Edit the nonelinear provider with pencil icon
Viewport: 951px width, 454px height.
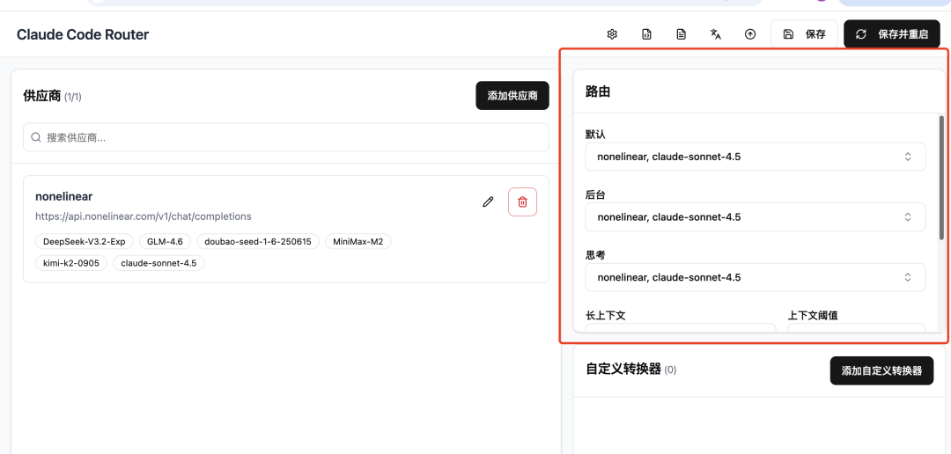pos(488,201)
